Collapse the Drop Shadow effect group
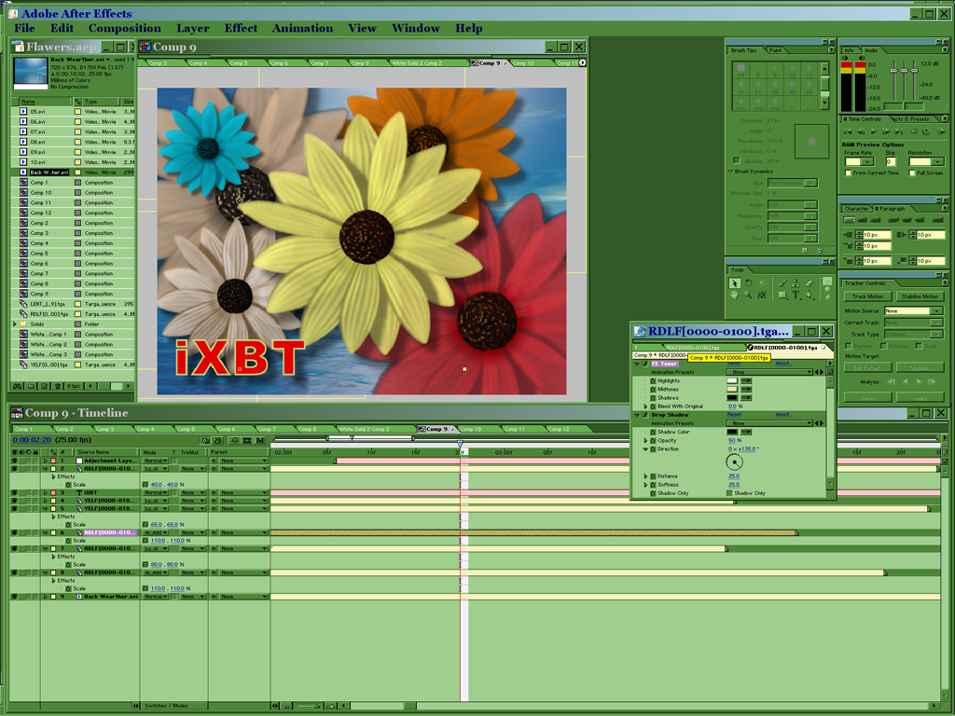This screenshot has height=716, width=955. [636, 415]
